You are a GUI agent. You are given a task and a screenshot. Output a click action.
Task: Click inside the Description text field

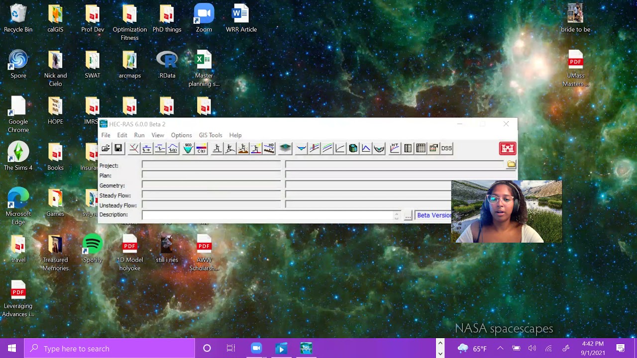[x=268, y=215]
